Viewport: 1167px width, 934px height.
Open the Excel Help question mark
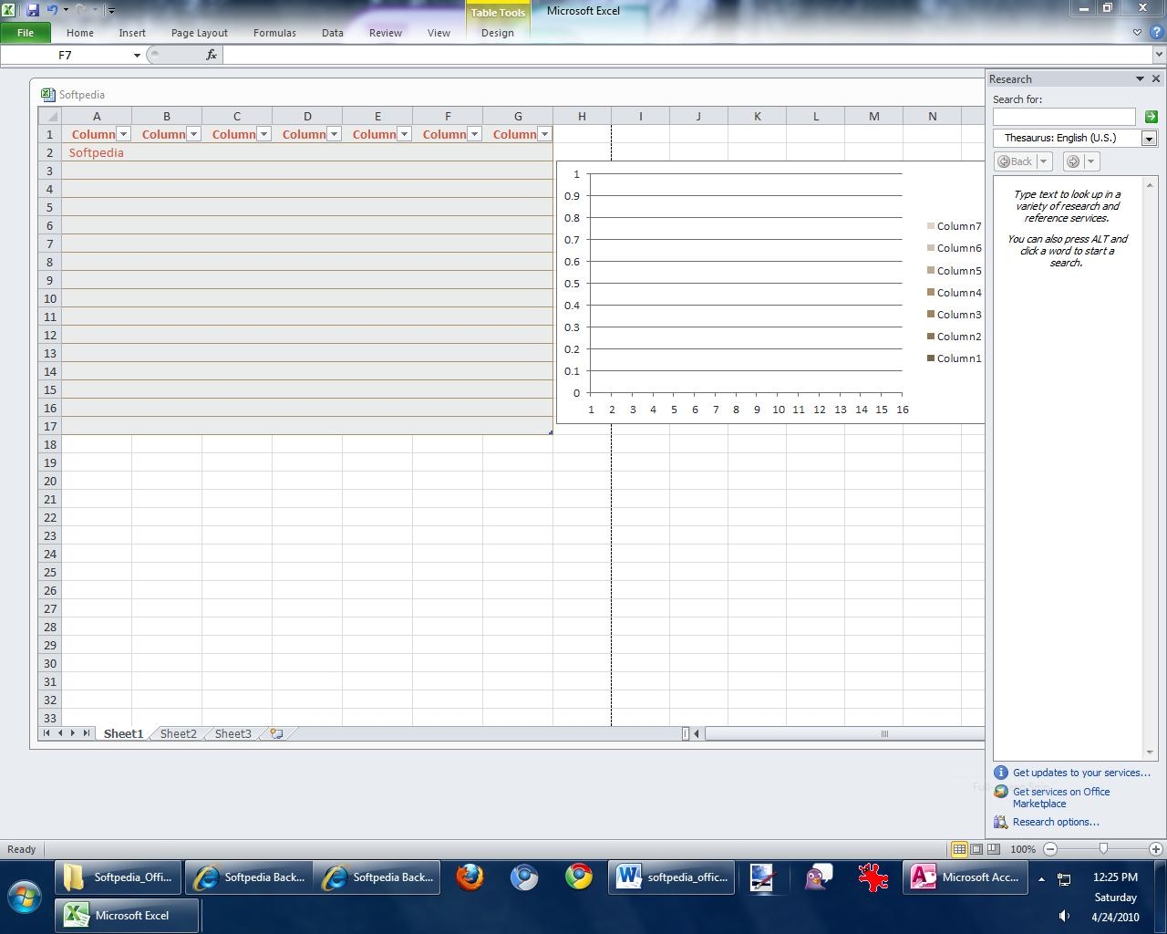[1155, 32]
